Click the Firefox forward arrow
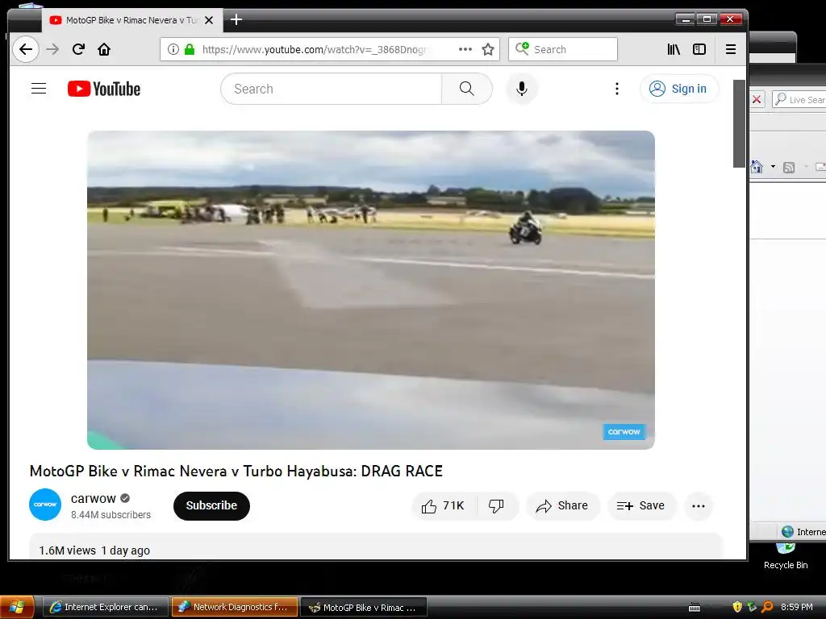826x619 pixels. (x=52, y=49)
